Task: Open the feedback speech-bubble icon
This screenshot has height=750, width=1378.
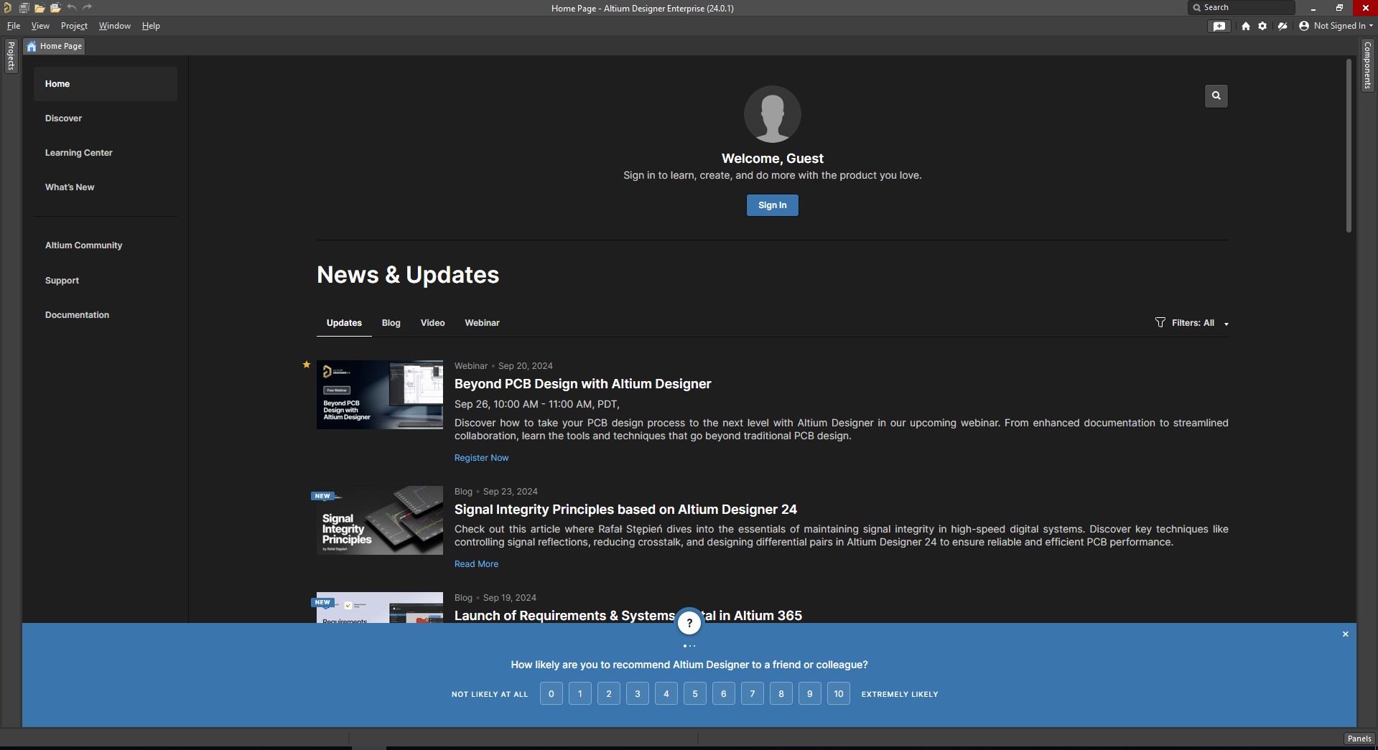Action: 1219,26
